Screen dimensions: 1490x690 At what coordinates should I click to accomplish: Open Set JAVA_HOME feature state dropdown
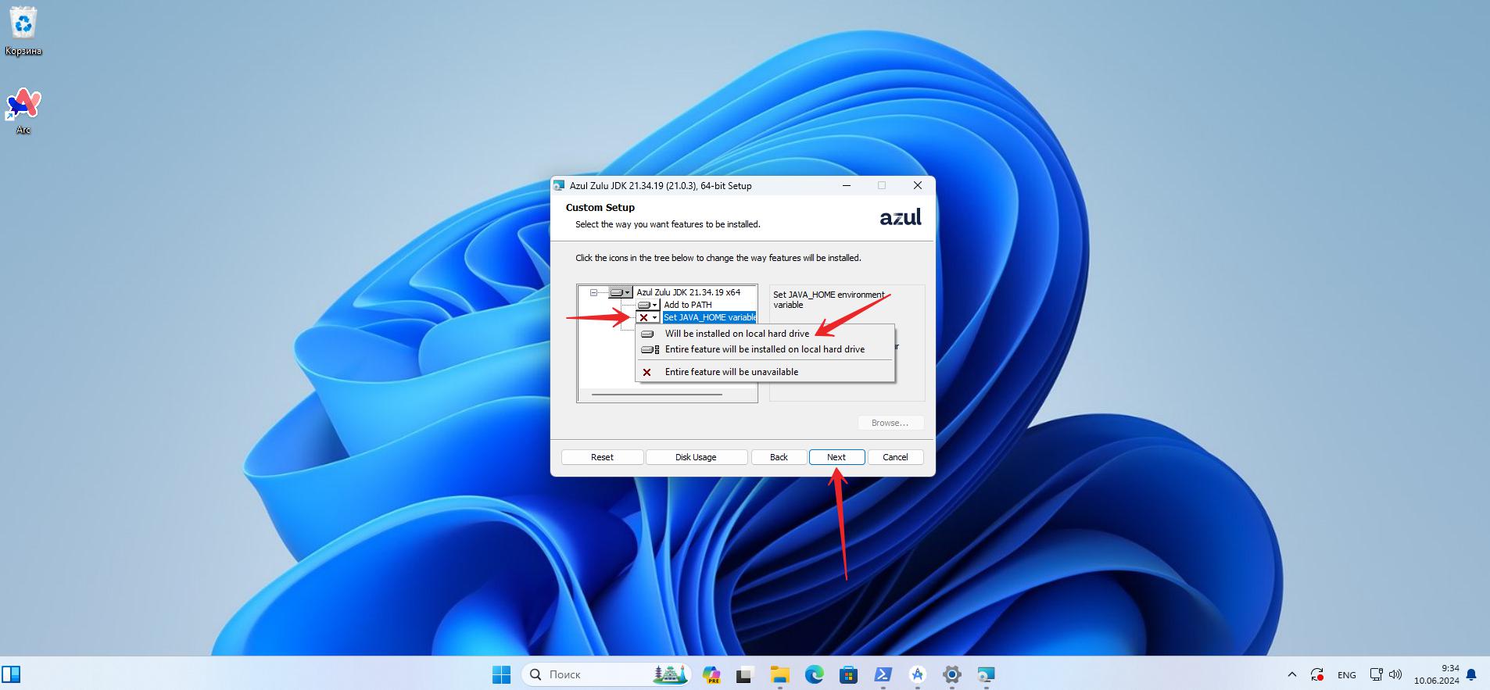coord(647,317)
